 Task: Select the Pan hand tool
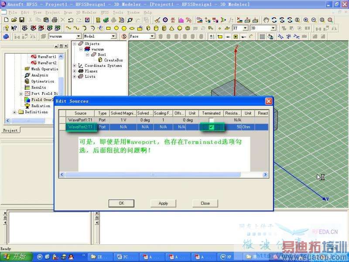(266, 20)
